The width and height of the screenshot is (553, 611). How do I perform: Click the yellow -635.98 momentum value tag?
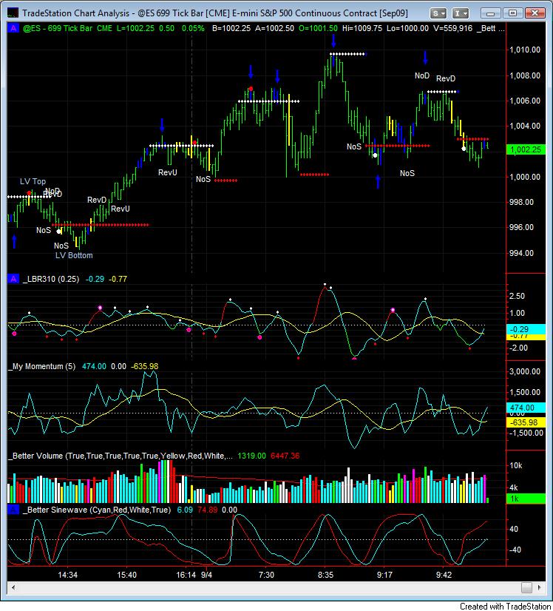526,422
